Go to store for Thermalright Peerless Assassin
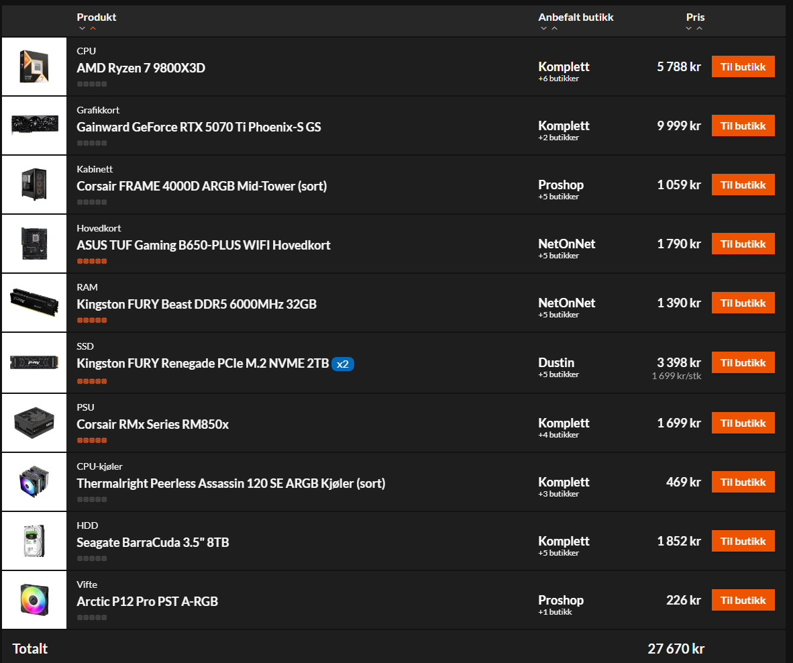The image size is (793, 663). click(743, 482)
